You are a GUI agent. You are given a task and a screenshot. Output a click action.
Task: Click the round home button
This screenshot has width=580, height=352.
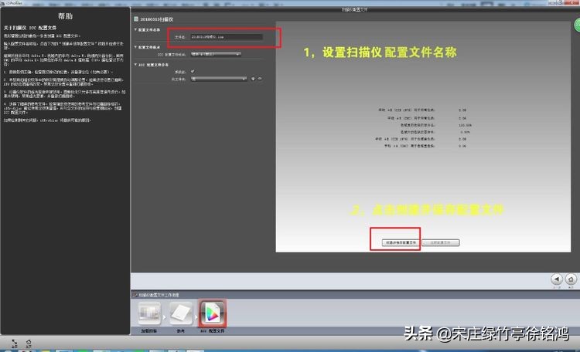pos(571,279)
